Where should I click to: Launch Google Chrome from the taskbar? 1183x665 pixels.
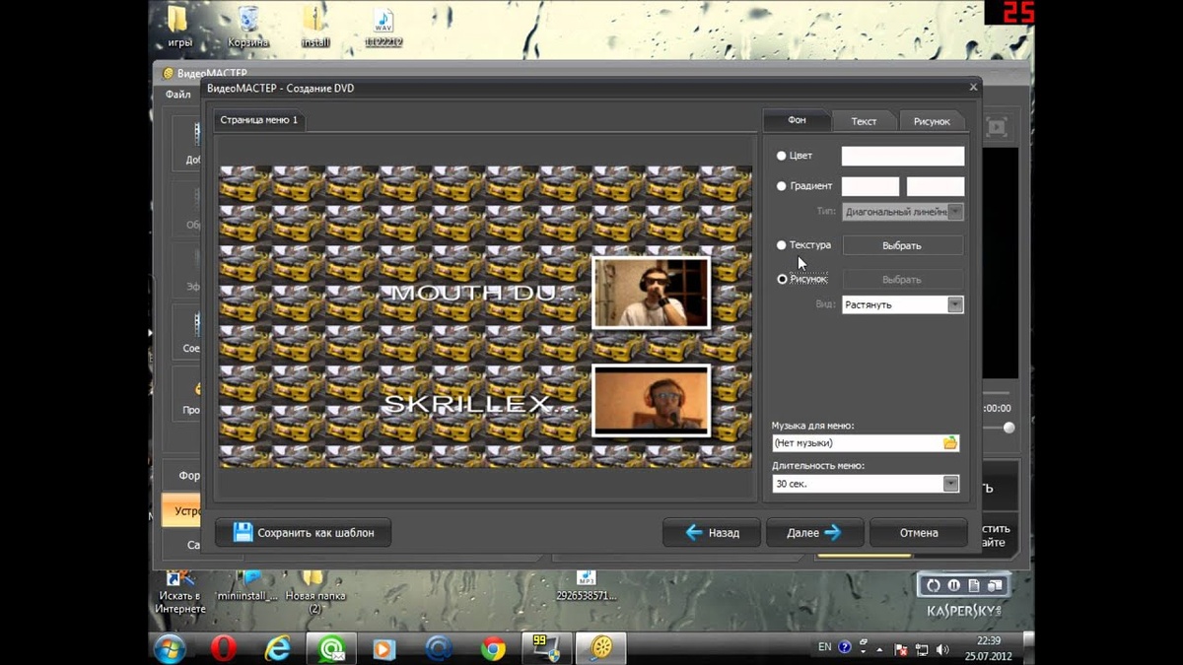pyautogui.click(x=493, y=648)
